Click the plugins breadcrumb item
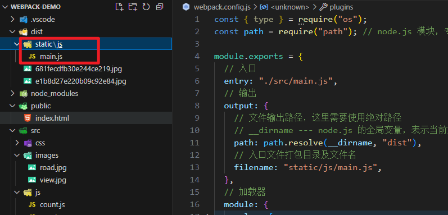The image size is (448, 215). [341, 7]
